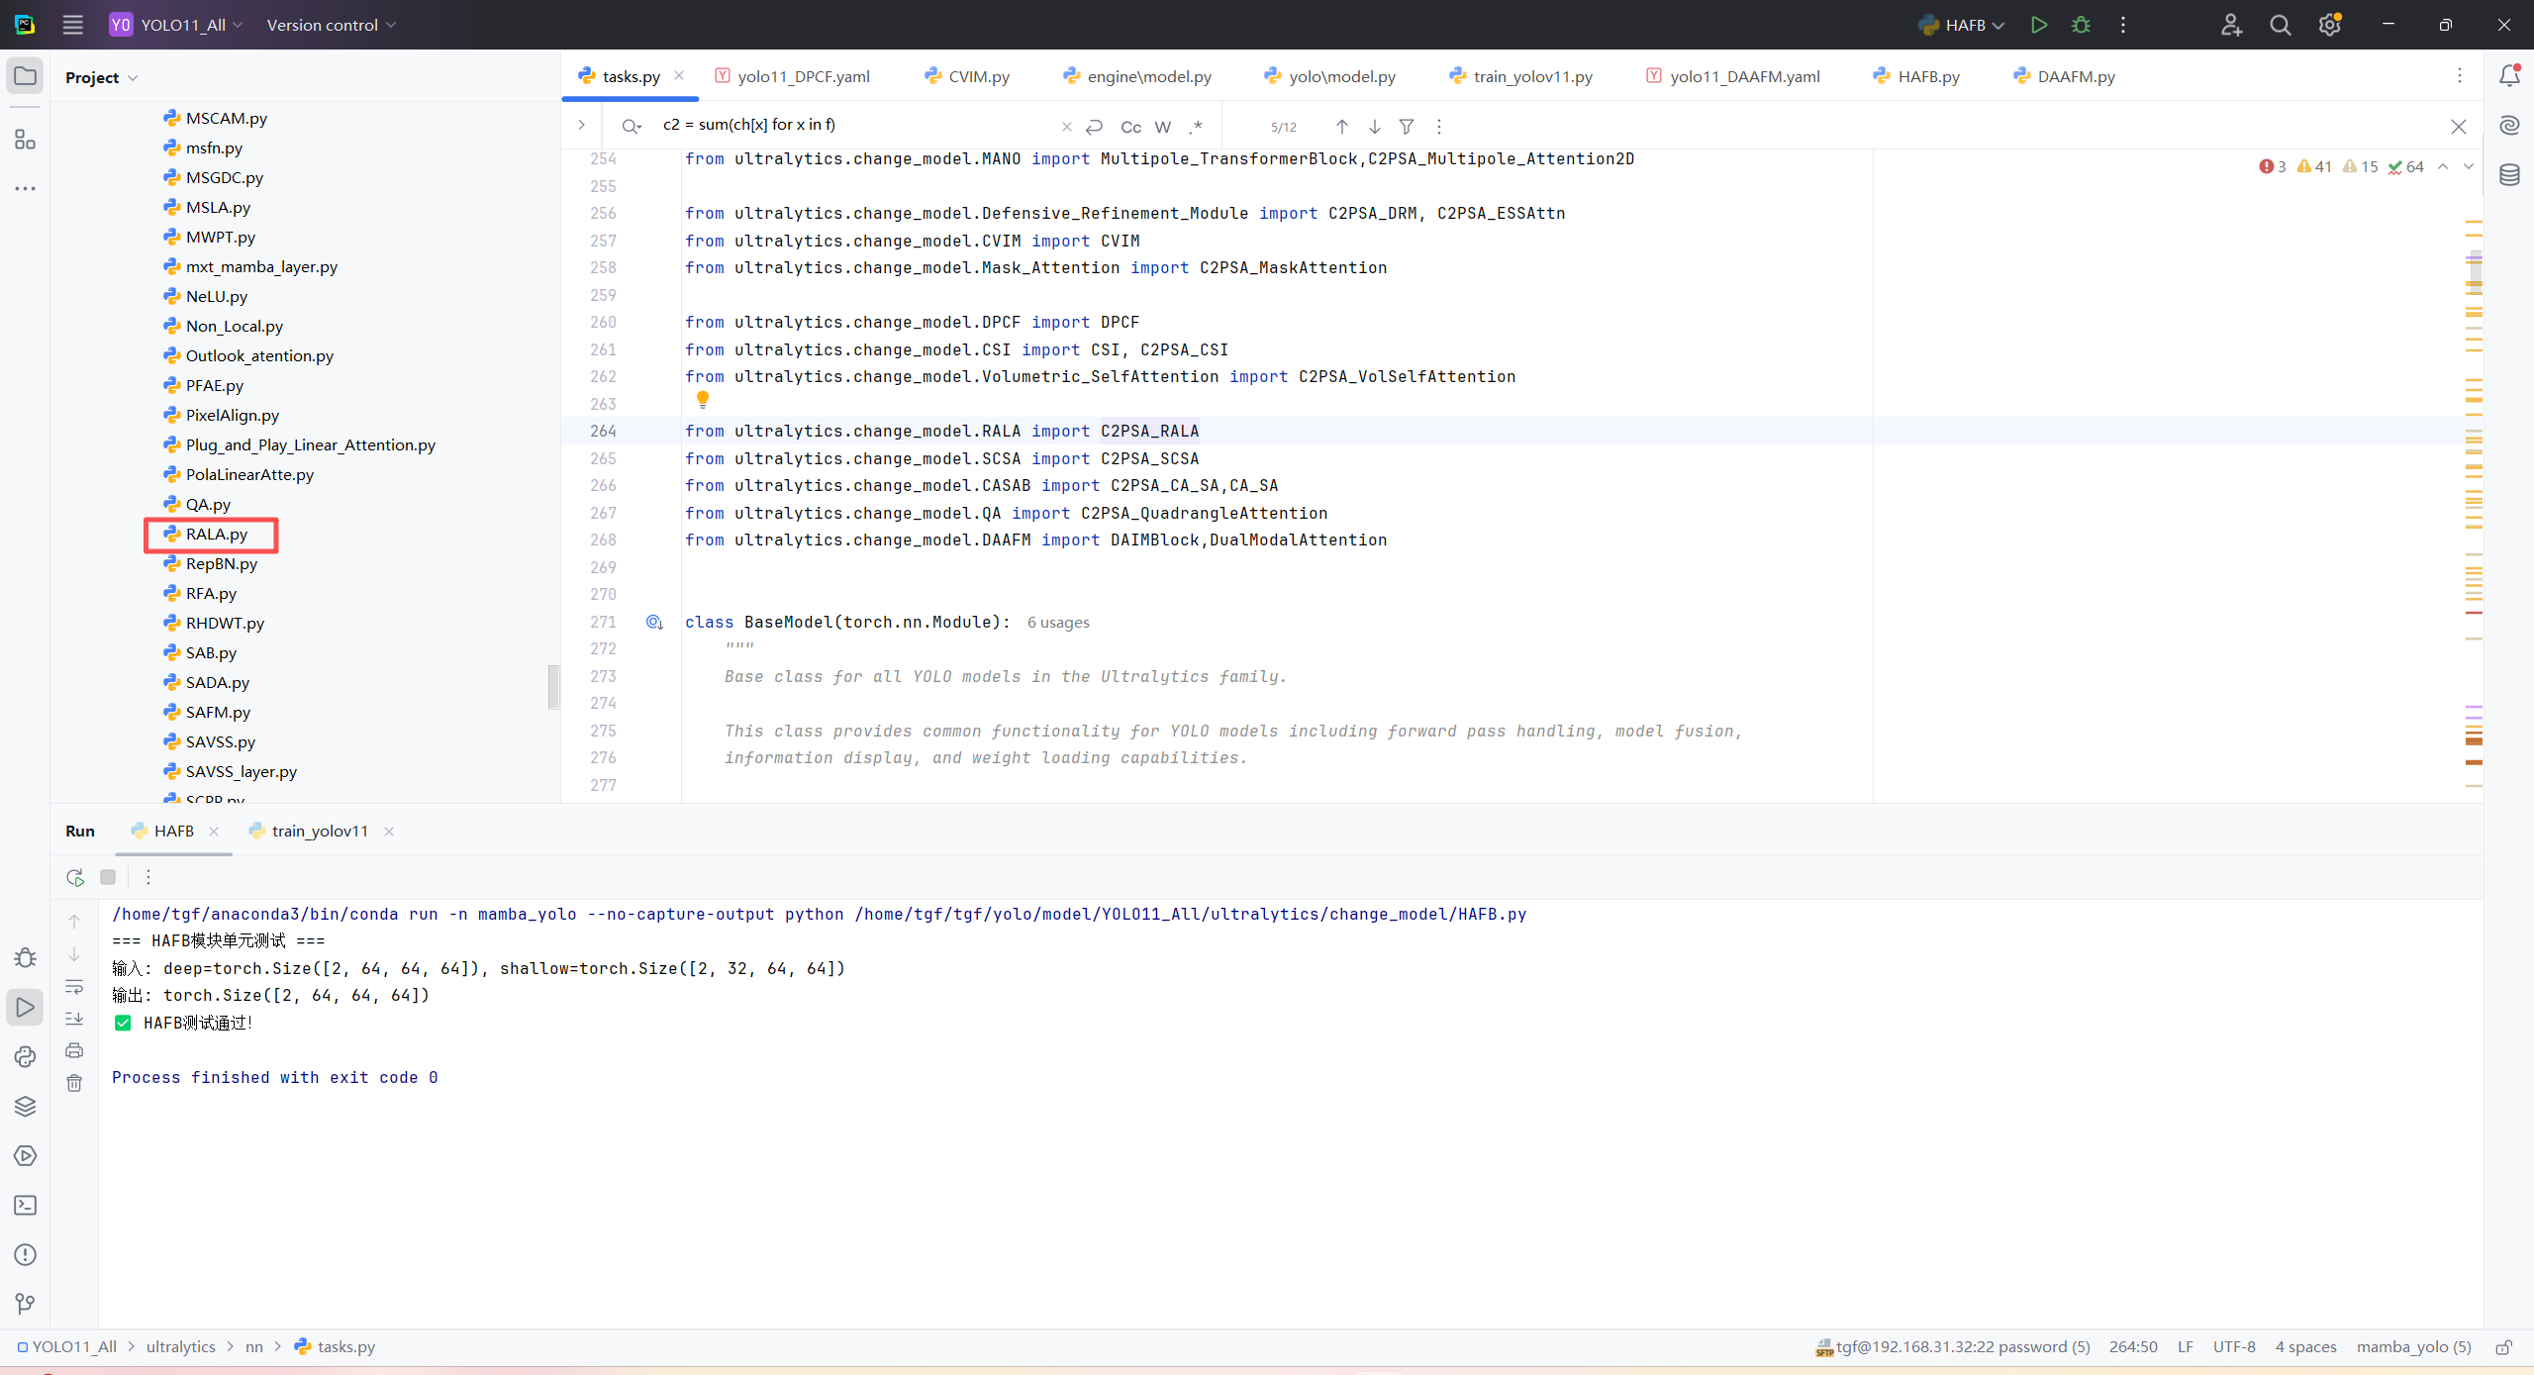The height and width of the screenshot is (1375, 2534).
Task: Open the Notifications bell panel
Action: (x=2509, y=76)
